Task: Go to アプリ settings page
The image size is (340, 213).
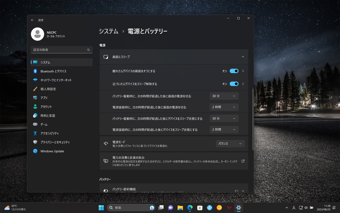Action: pos(62,98)
